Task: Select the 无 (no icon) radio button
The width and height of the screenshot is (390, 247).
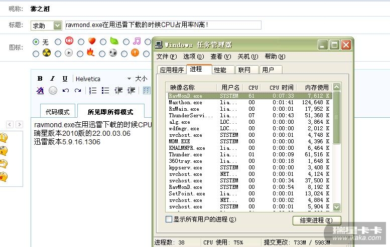Action: pos(36,42)
